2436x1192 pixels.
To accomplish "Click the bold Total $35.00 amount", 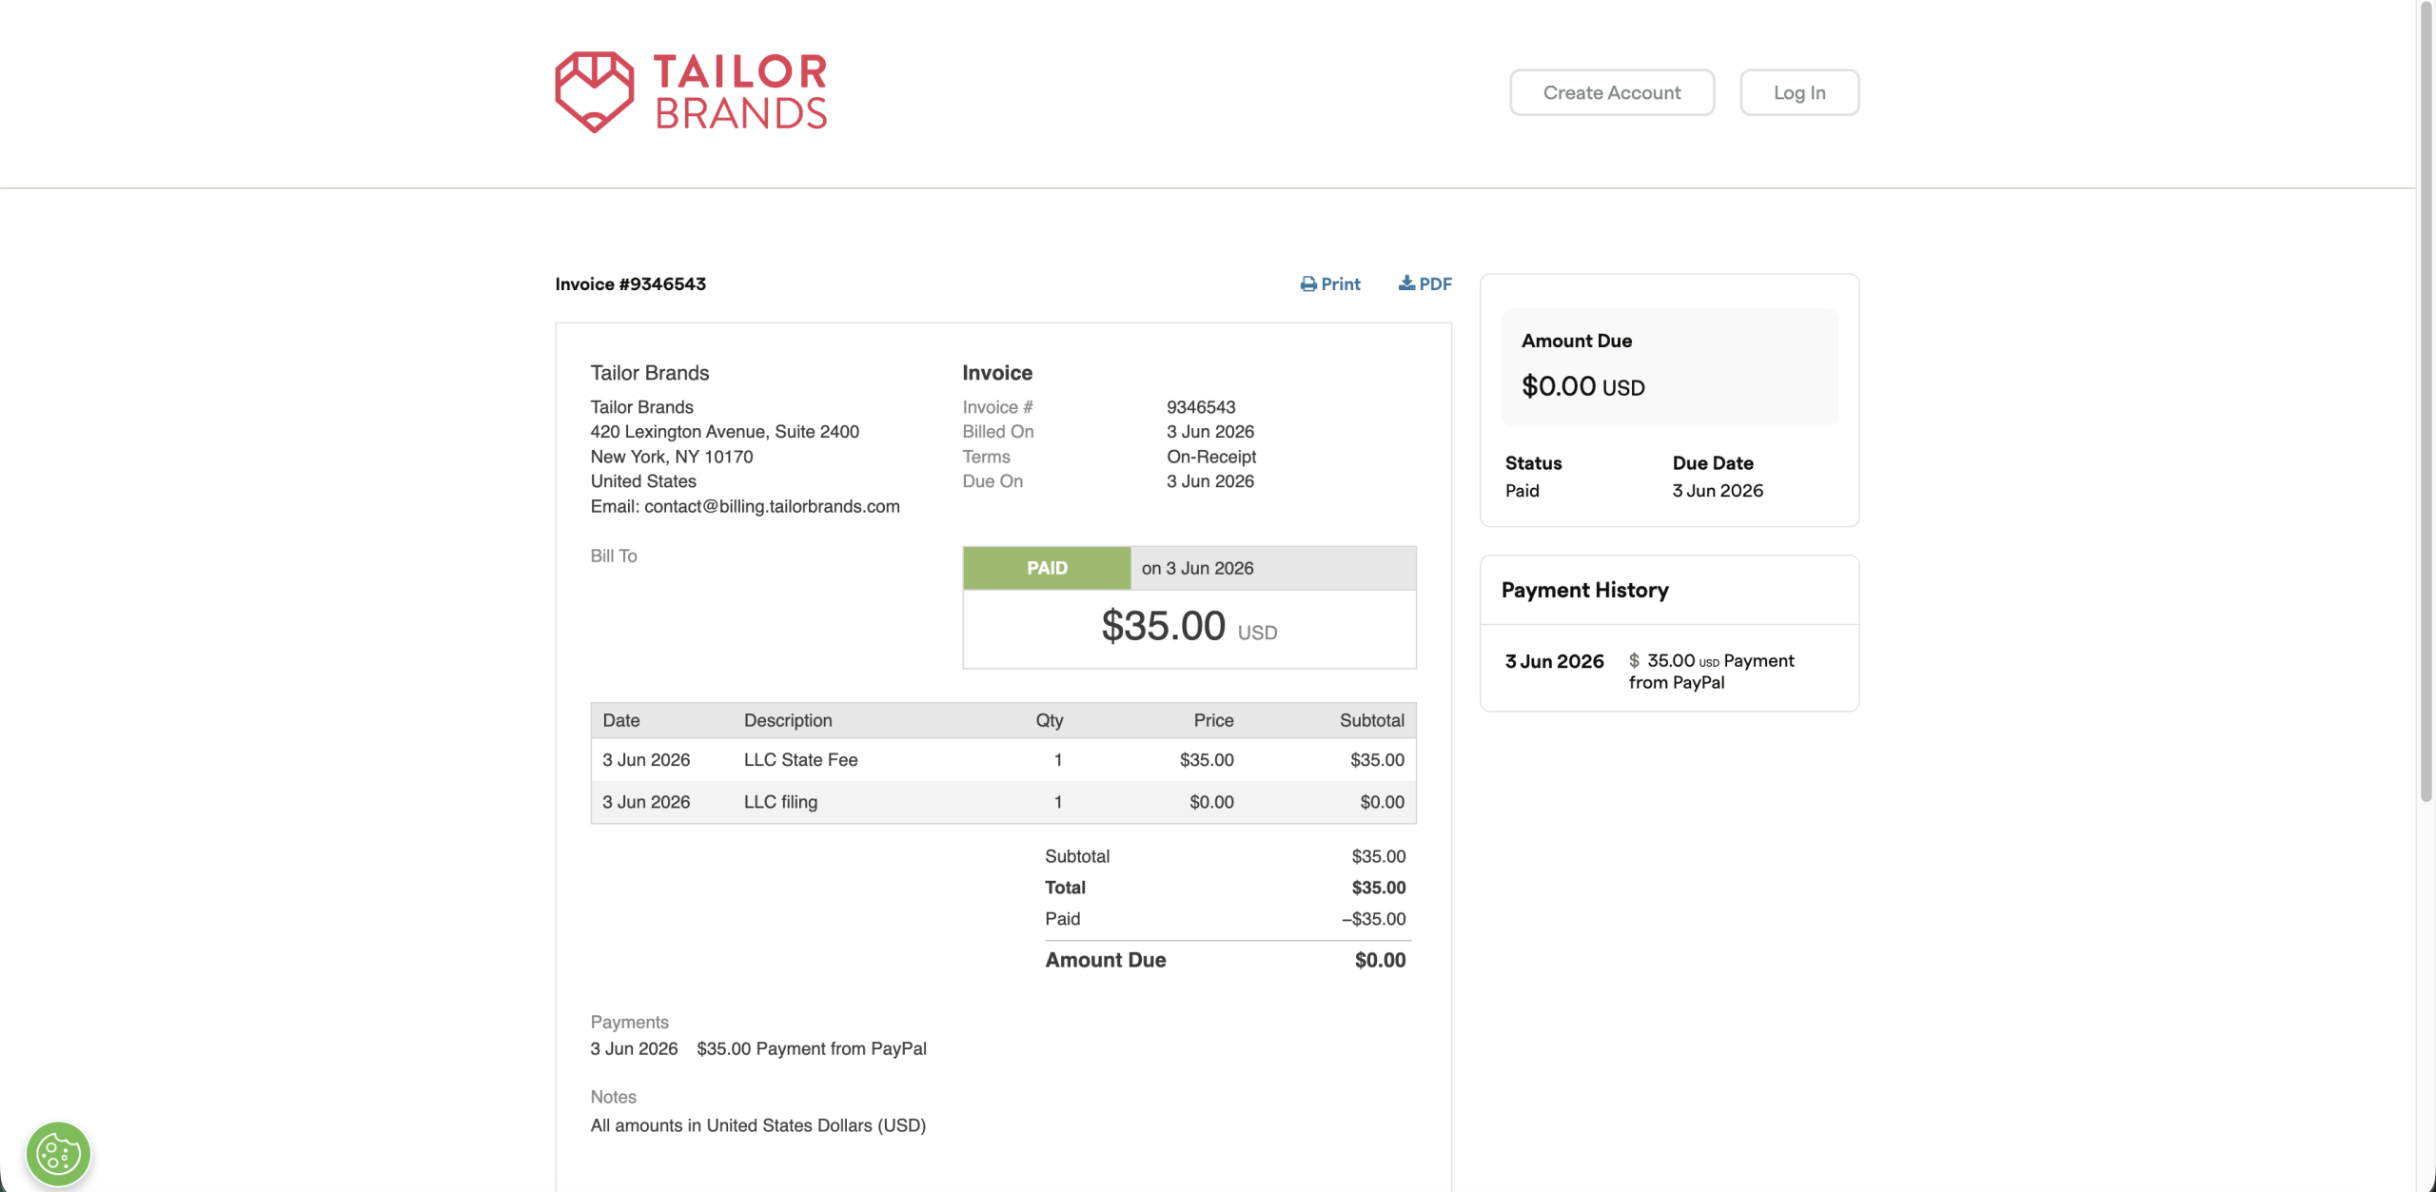I will click(x=1379, y=888).
